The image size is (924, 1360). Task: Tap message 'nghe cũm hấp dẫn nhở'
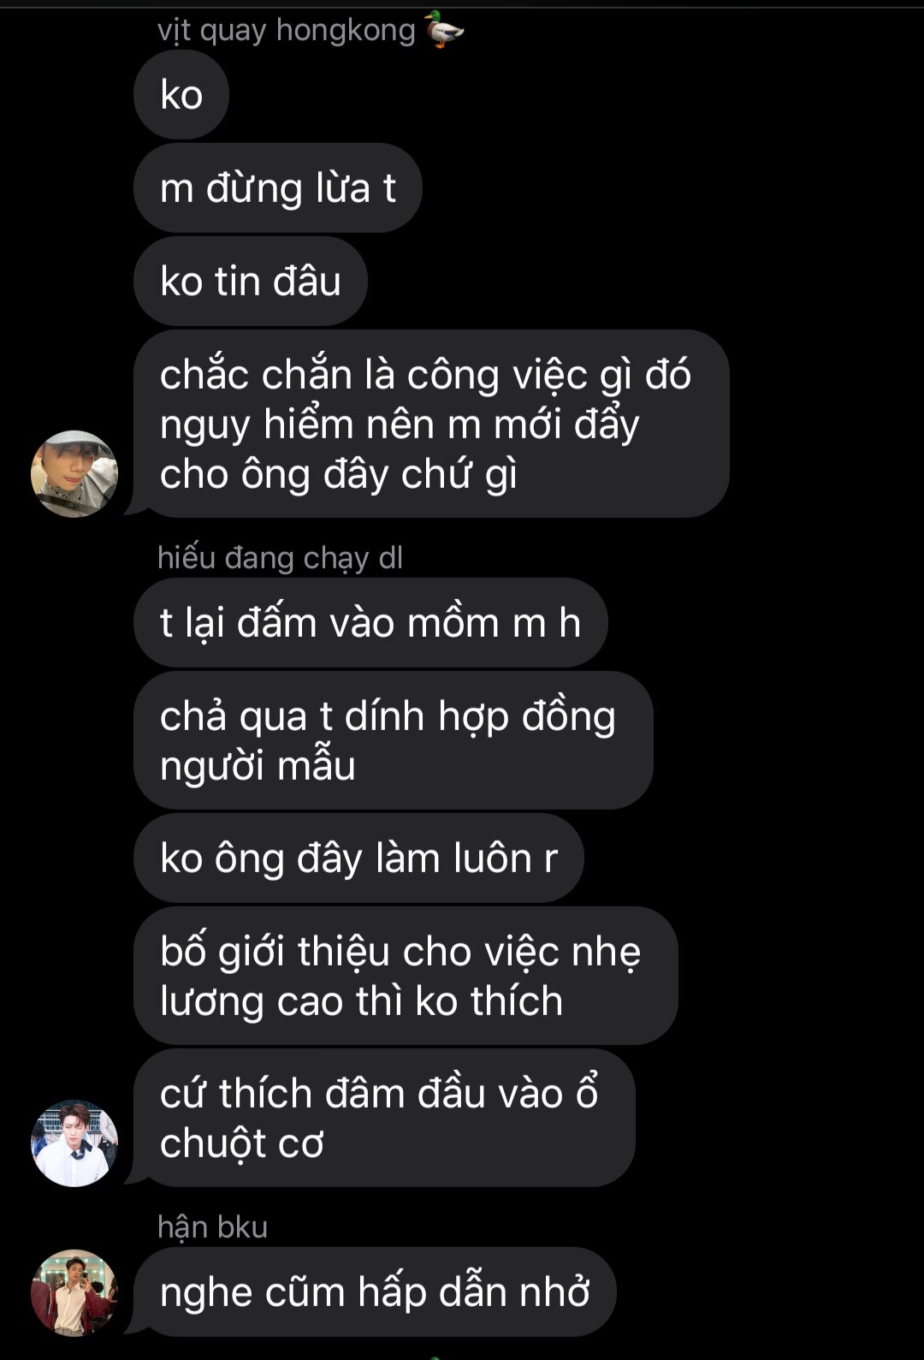click(x=375, y=1292)
